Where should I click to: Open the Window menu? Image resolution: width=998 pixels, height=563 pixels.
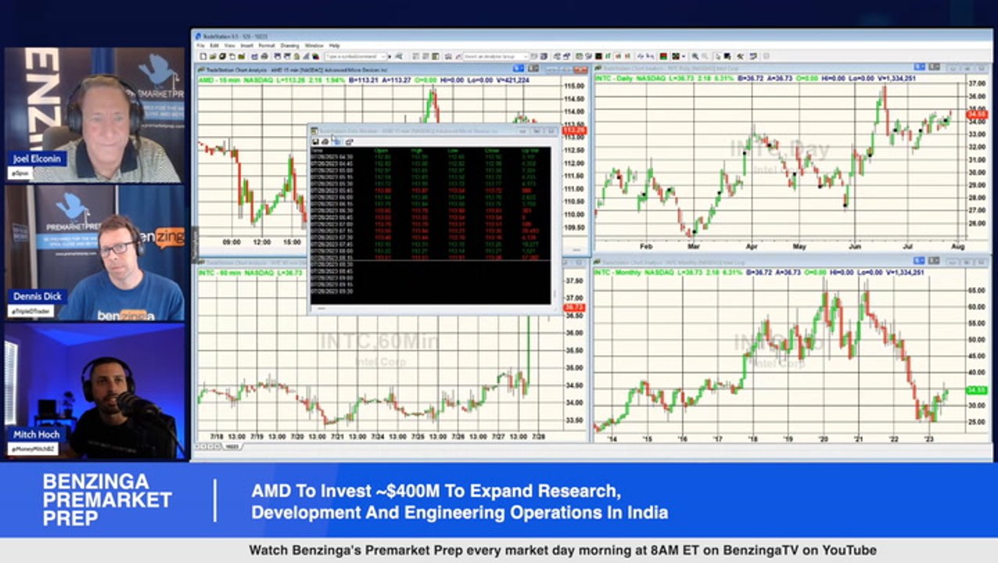[x=314, y=45]
